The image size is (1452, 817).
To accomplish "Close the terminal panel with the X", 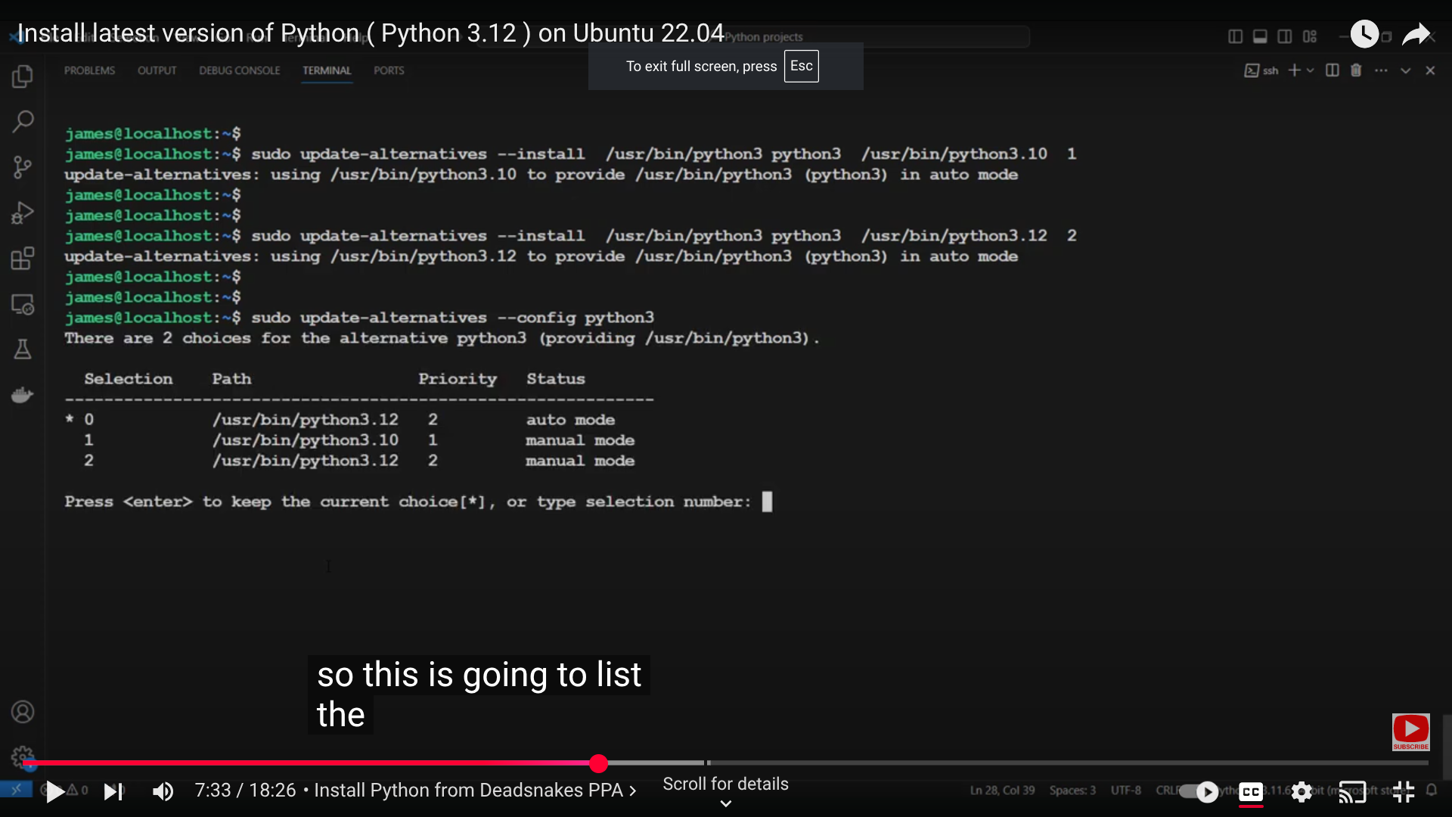I will pos(1430,70).
